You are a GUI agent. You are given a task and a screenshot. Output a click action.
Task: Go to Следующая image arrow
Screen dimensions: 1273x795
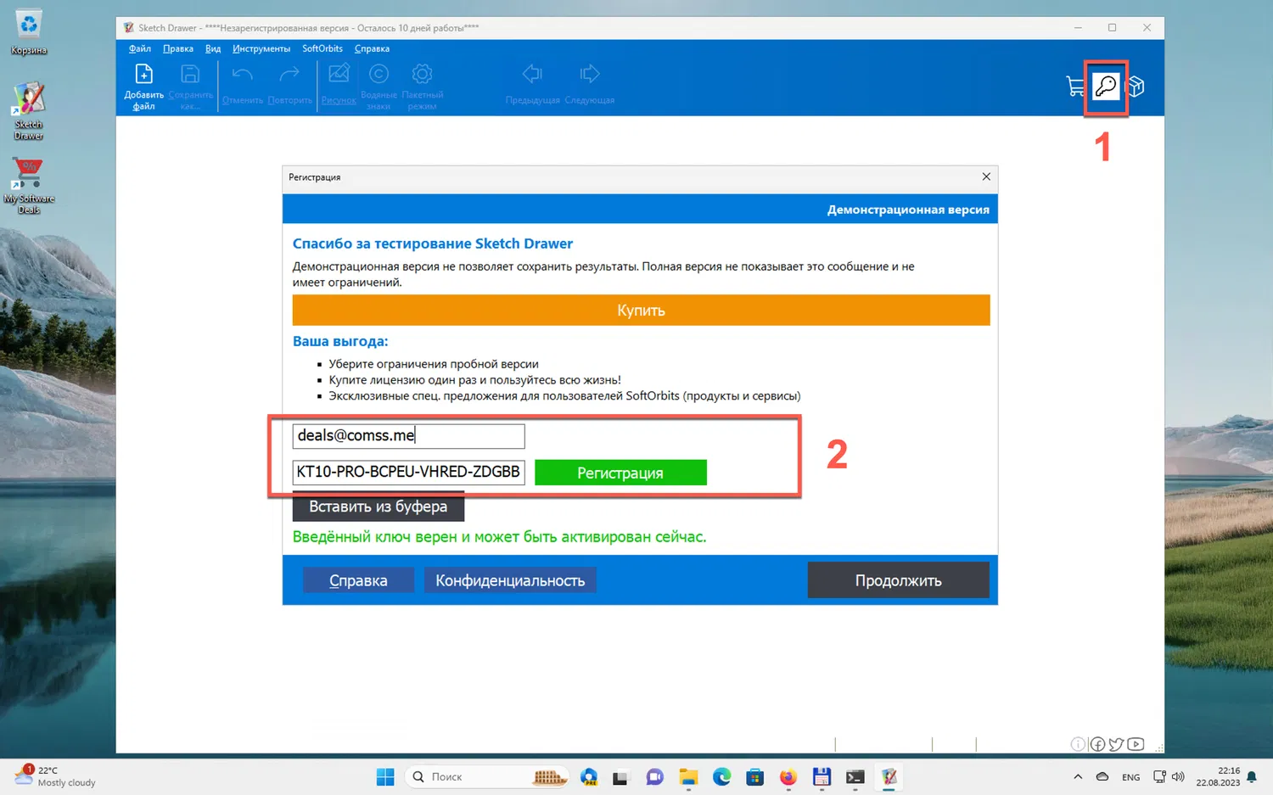(590, 85)
